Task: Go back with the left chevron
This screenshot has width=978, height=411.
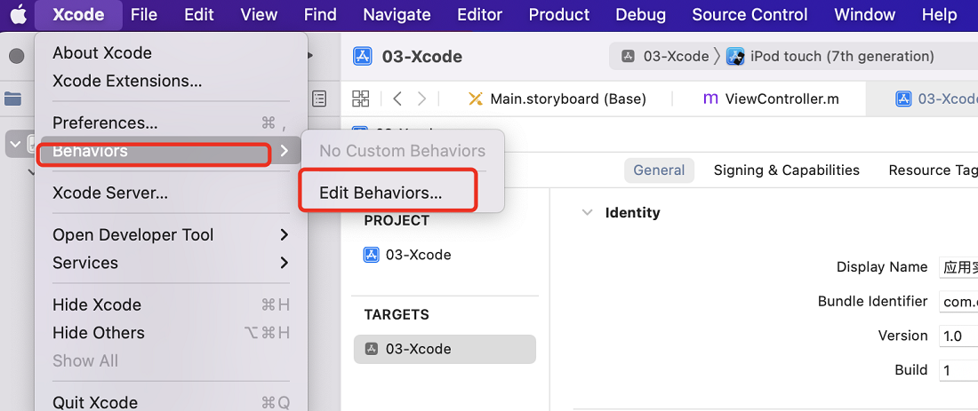Action: pyautogui.click(x=397, y=99)
